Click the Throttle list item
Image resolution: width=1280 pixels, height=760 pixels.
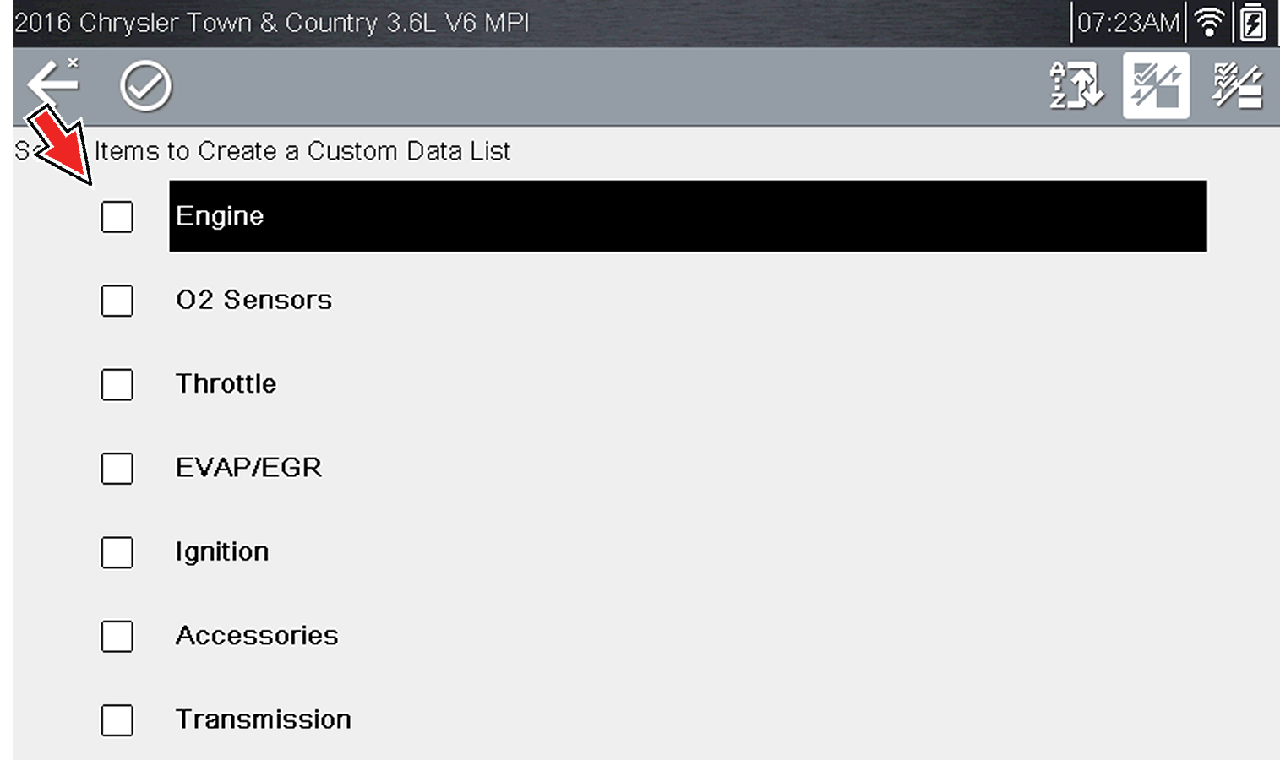(x=226, y=384)
